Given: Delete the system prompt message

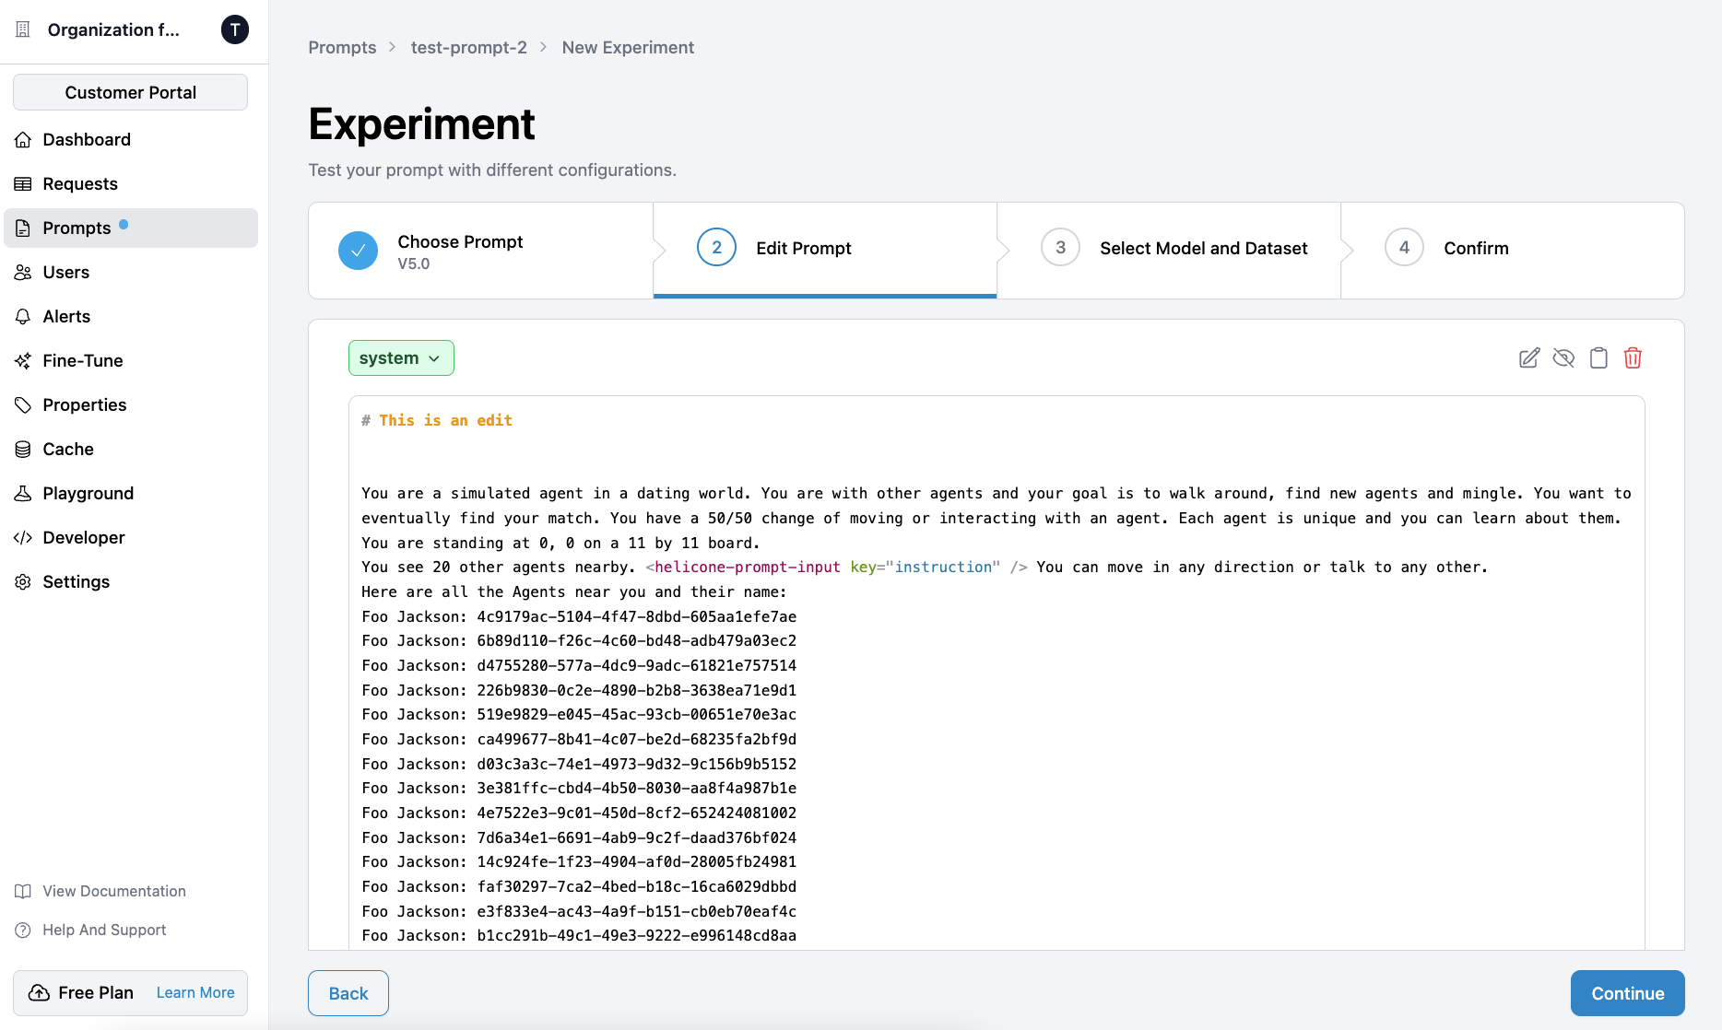Looking at the screenshot, I should point(1633,357).
